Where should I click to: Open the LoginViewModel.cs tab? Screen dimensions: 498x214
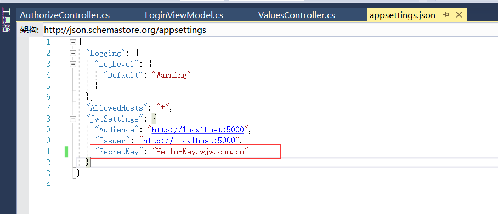tap(184, 15)
